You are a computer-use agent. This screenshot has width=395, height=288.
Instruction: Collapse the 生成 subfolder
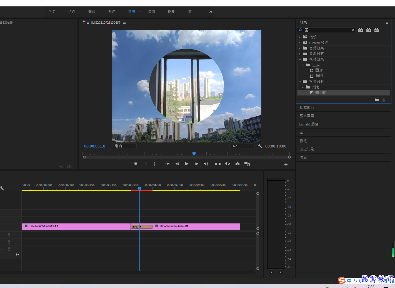[x=303, y=65]
